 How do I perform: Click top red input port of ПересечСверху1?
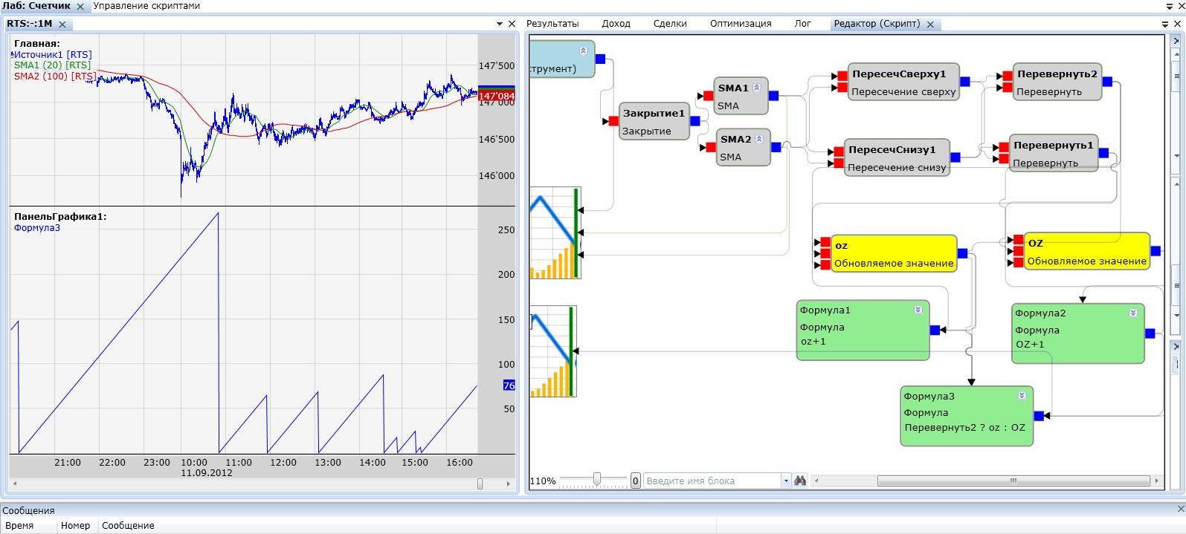[842, 76]
